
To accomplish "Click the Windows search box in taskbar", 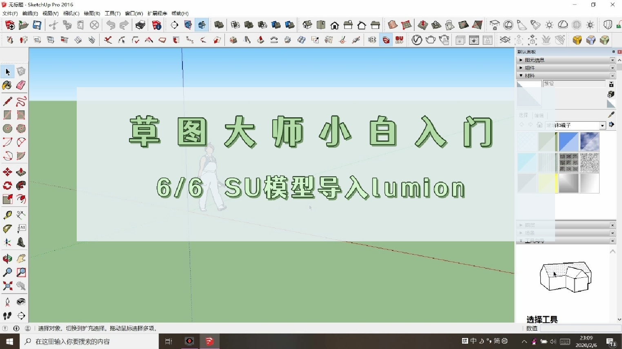I will click(89, 341).
